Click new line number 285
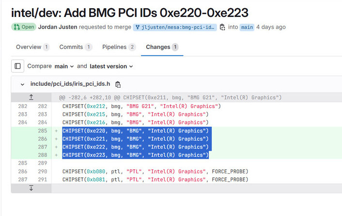Image resolution: width=342 pixels, height=216 pixels. [42, 131]
